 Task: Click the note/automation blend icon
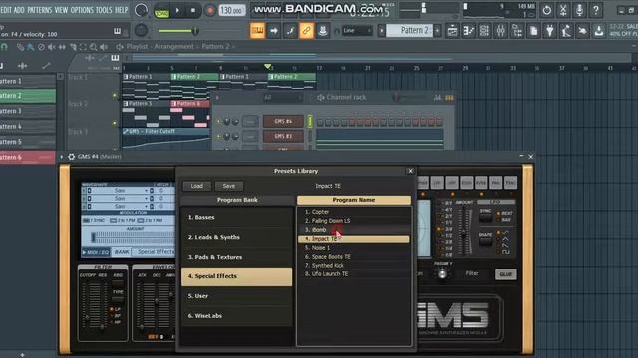pos(290,31)
